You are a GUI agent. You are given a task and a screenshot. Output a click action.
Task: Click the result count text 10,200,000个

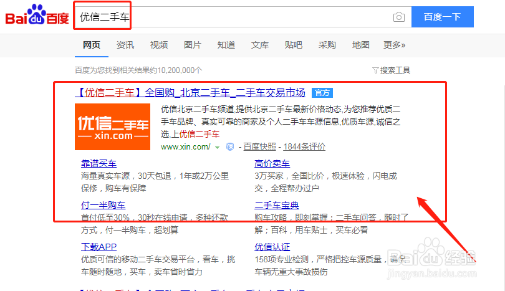click(x=180, y=70)
